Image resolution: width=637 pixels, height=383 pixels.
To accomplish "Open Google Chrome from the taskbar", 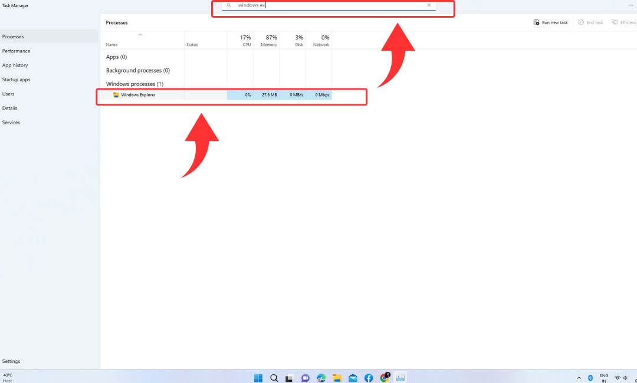I will 385,378.
